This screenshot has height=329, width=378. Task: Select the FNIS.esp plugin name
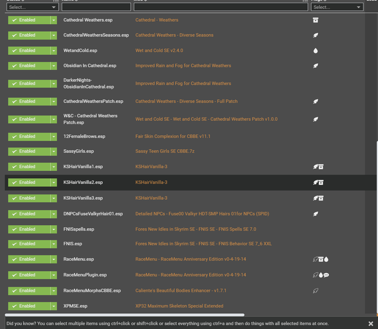73,244
